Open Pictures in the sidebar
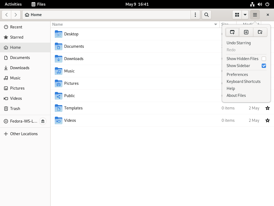274x206 pixels. 25,88
